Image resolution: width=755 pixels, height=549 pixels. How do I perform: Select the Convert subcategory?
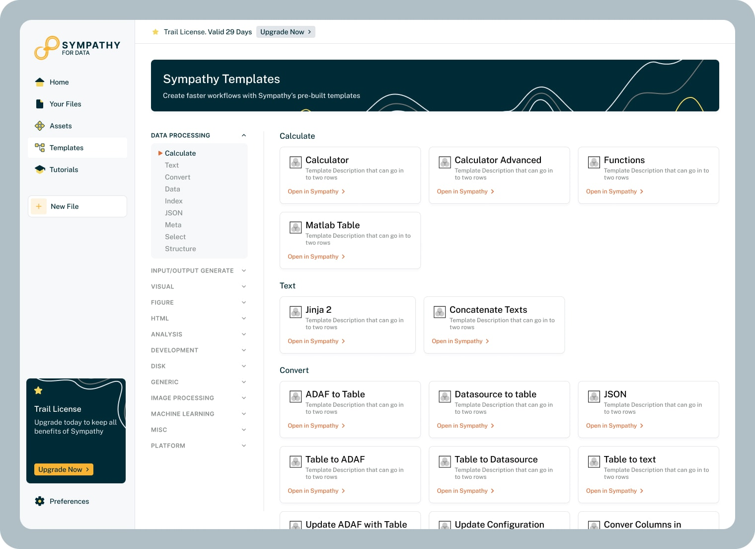tap(178, 177)
